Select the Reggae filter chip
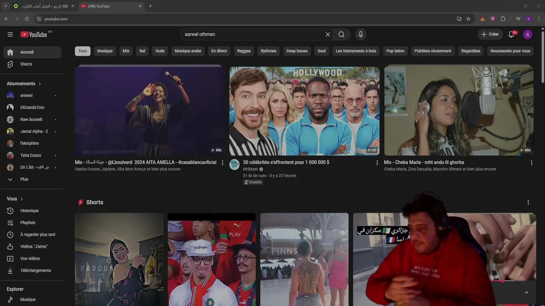Image resolution: width=545 pixels, height=306 pixels. tap(244, 51)
